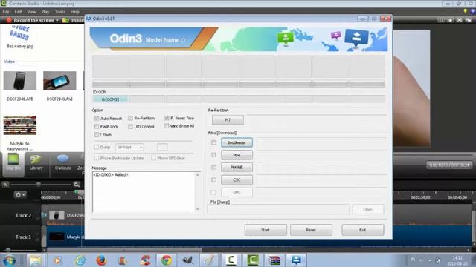This screenshot has width=476, height=267.
Task: Click the Odin3 title bar icon
Action: pyautogui.click(x=89, y=19)
